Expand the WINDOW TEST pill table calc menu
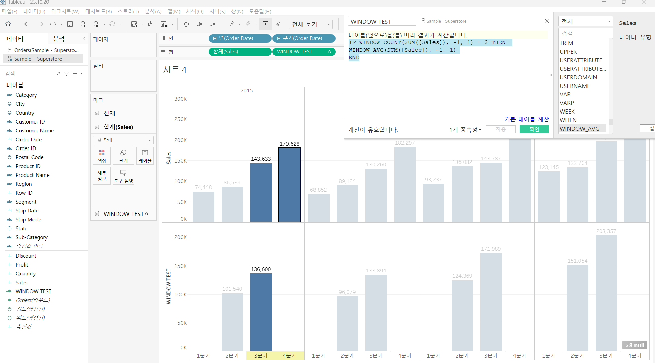655x363 pixels. [330, 52]
